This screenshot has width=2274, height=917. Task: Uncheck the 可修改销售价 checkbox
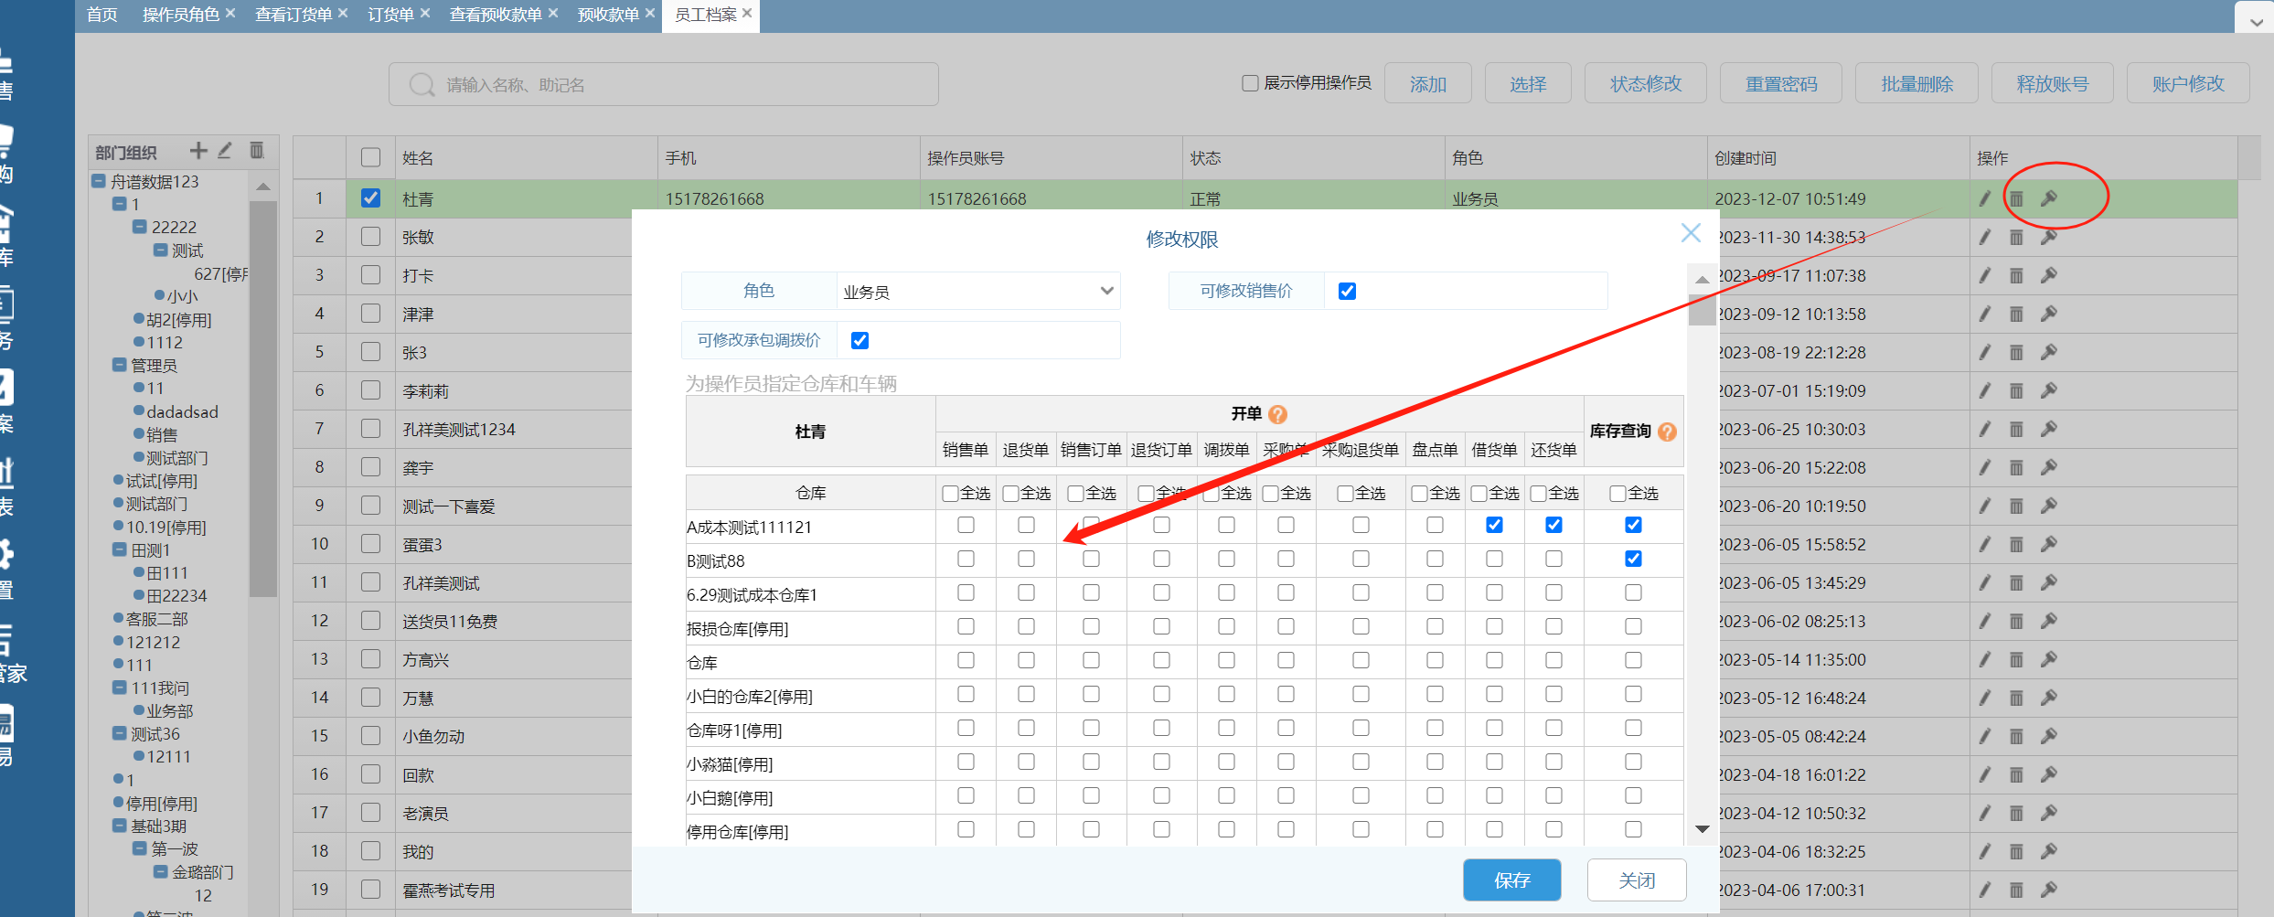[1347, 292]
